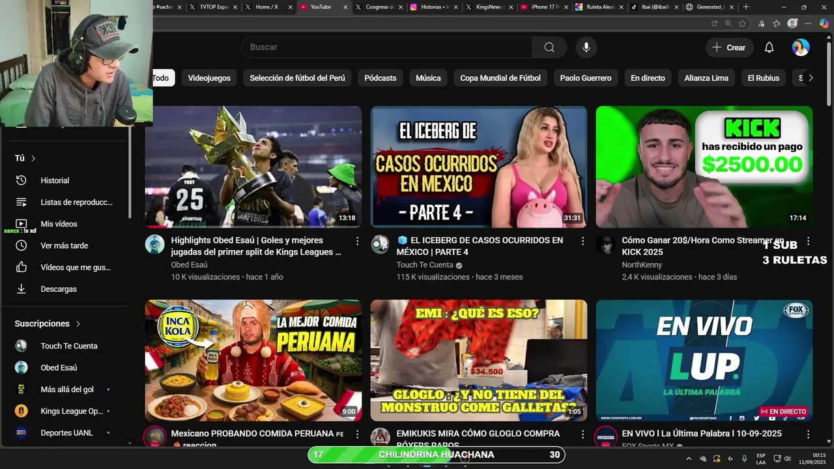Open Obed Esaú channel avatar under video

pyautogui.click(x=155, y=244)
